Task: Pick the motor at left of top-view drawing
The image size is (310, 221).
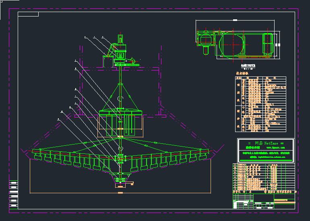Action: [206, 41]
